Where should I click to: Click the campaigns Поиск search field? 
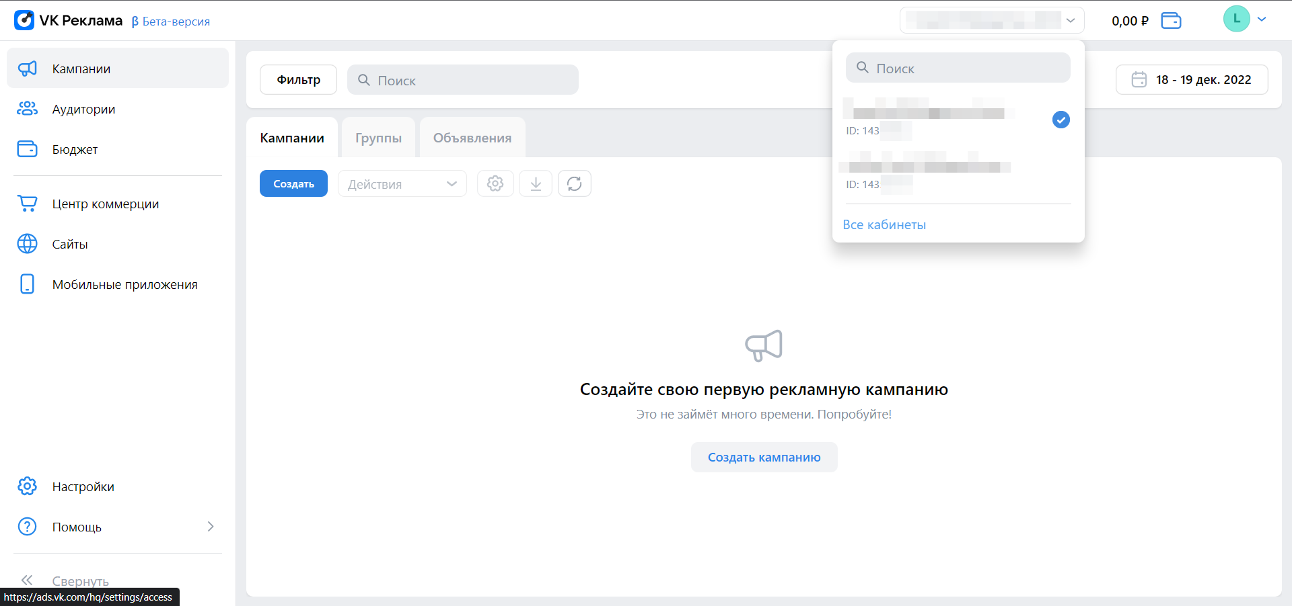tap(463, 80)
